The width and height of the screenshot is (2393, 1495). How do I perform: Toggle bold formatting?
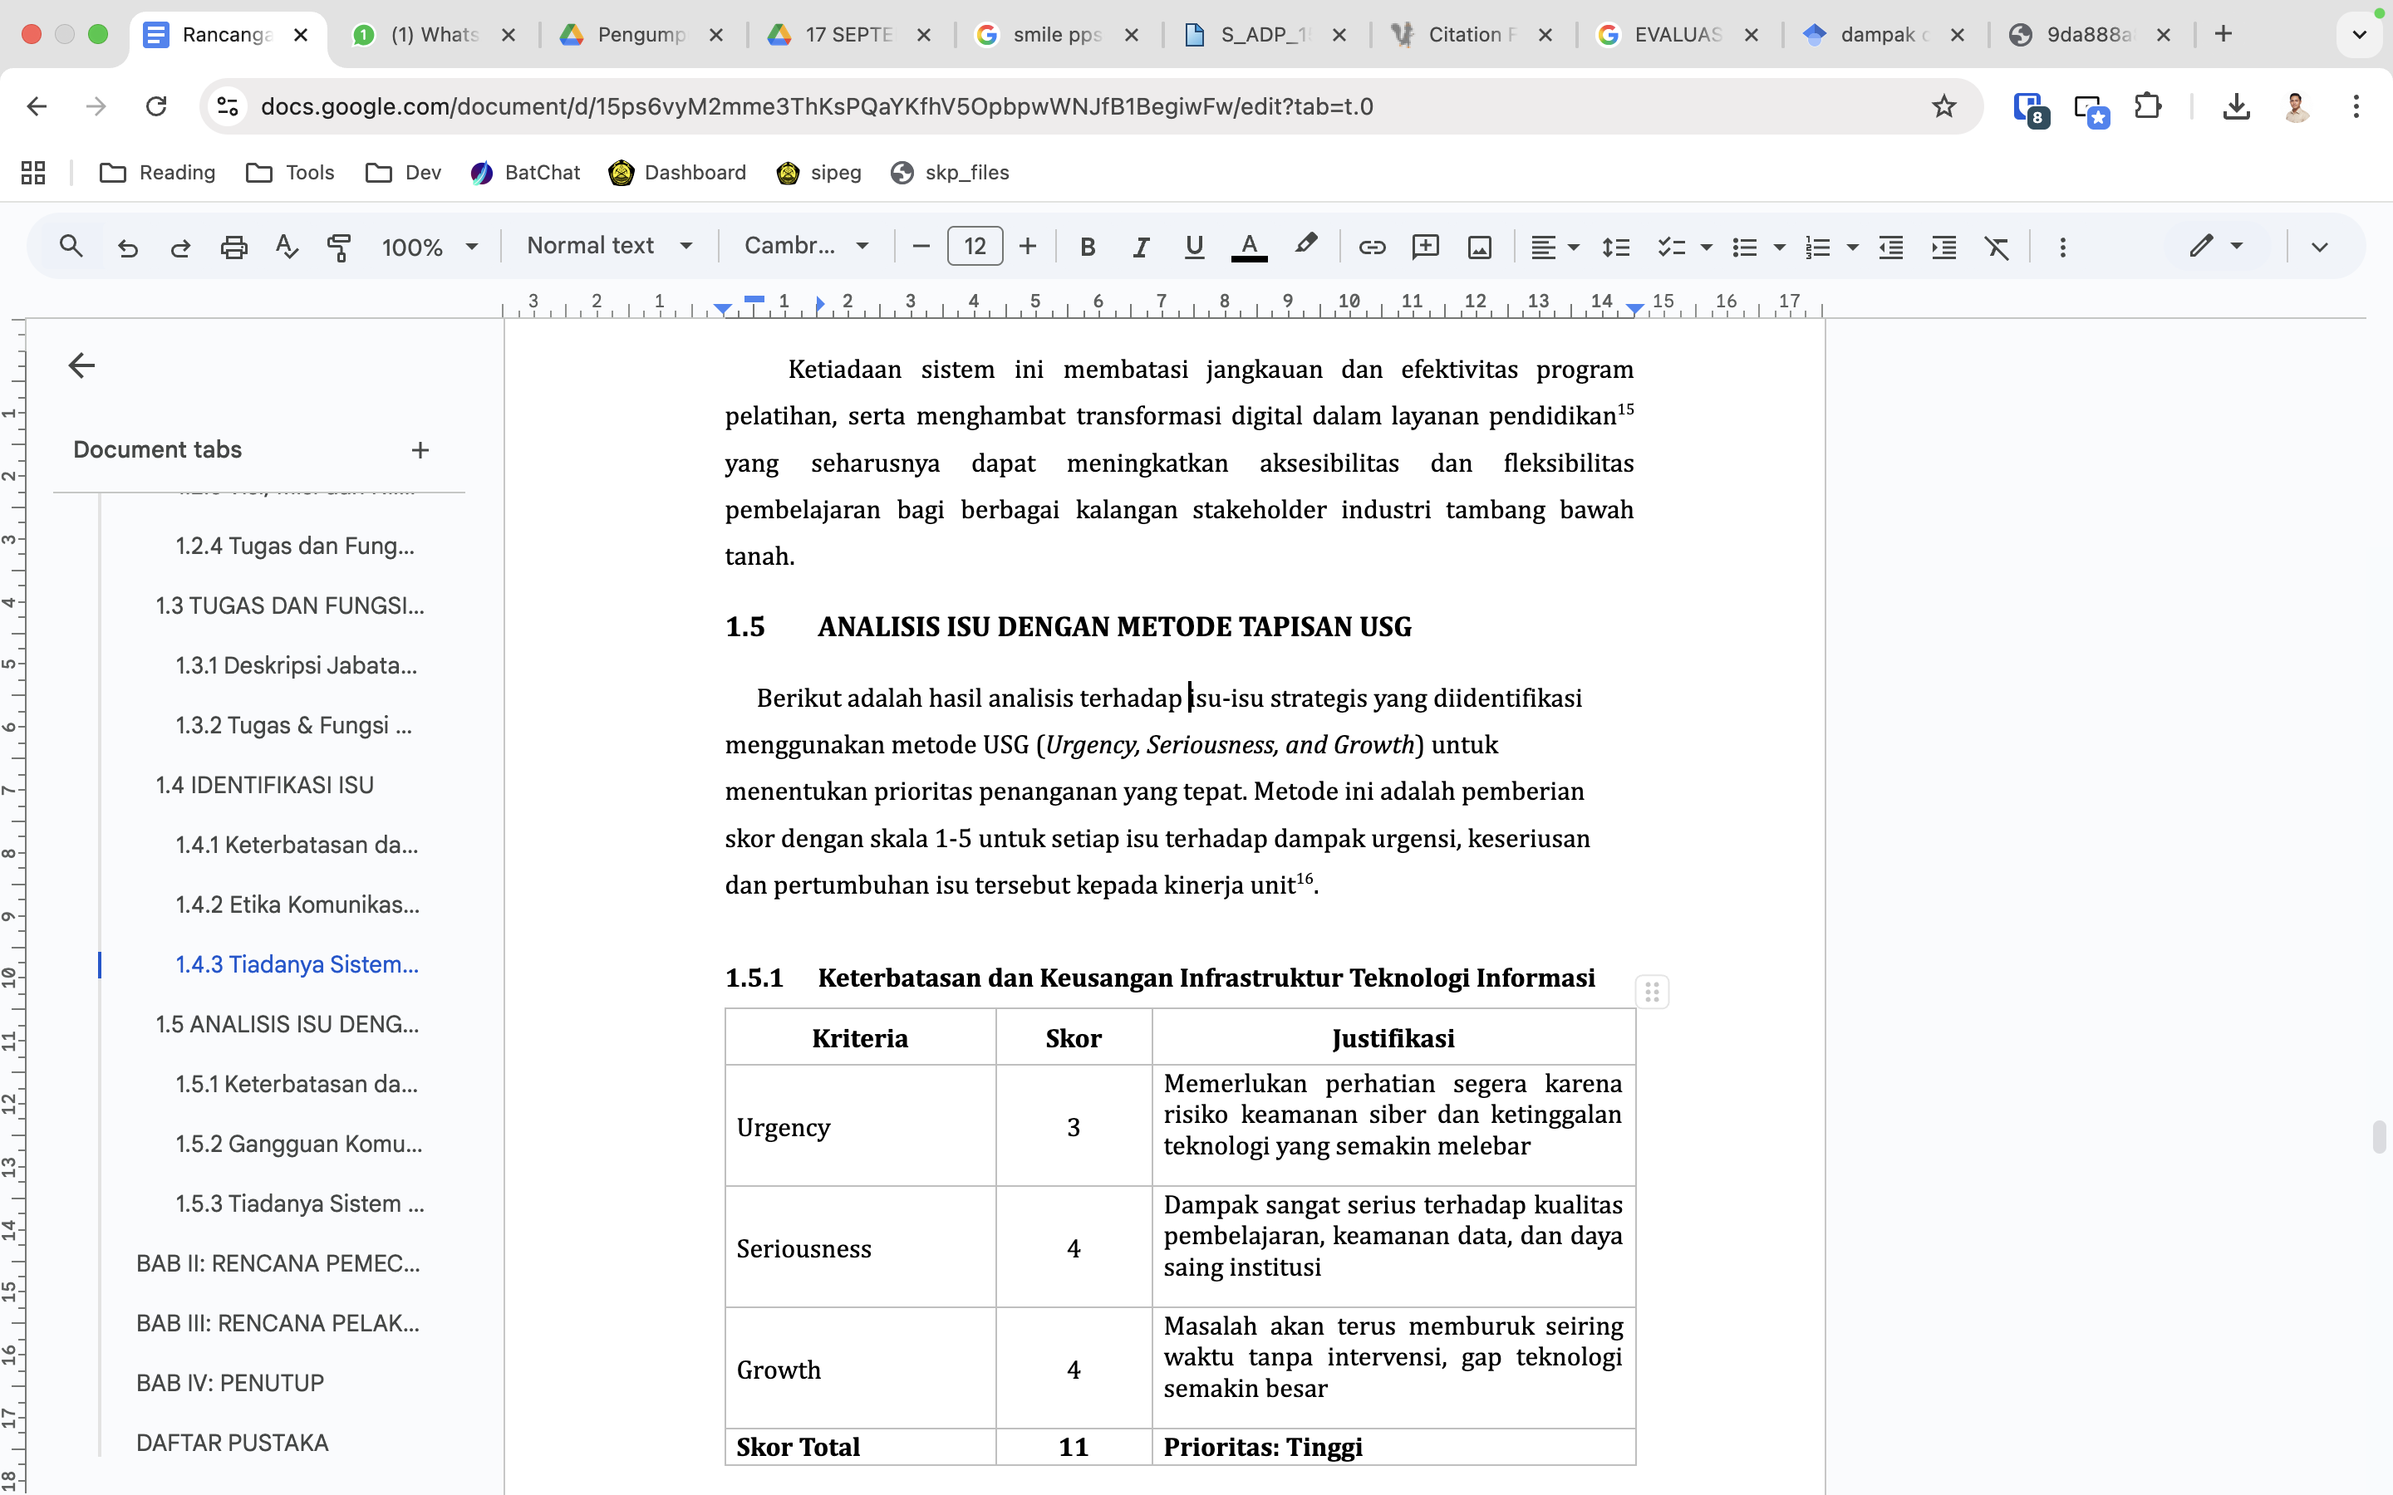1088,246
